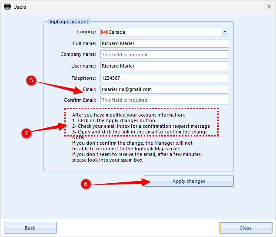Image resolution: width=276 pixels, height=237 pixels.
Task: Click the Apply changes button
Action: 189,181
